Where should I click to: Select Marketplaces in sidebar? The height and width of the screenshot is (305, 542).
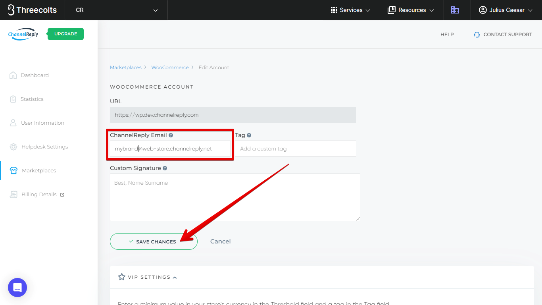39,170
